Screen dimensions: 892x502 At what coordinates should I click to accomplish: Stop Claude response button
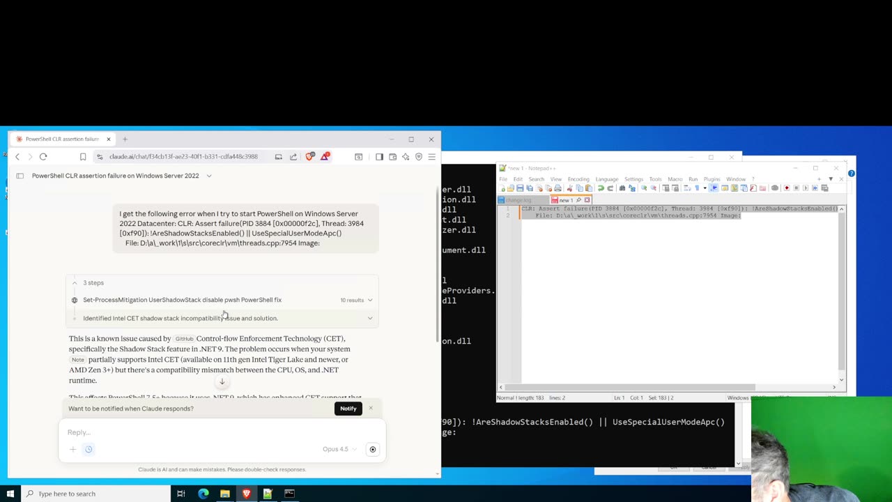pos(373,449)
